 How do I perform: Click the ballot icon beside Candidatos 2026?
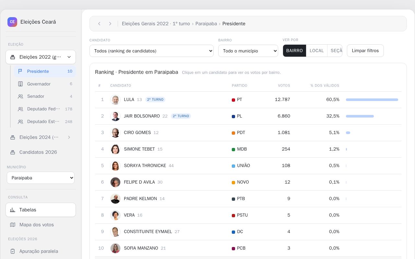[x=13, y=152]
